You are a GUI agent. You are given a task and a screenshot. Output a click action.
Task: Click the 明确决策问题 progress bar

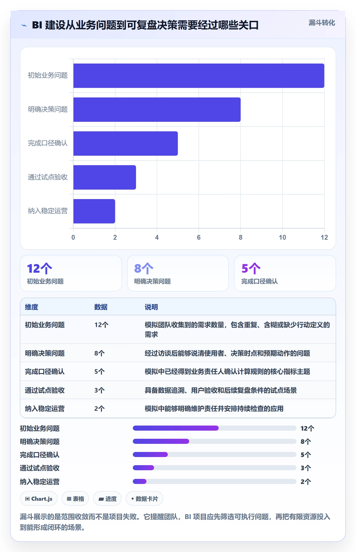[214, 441]
